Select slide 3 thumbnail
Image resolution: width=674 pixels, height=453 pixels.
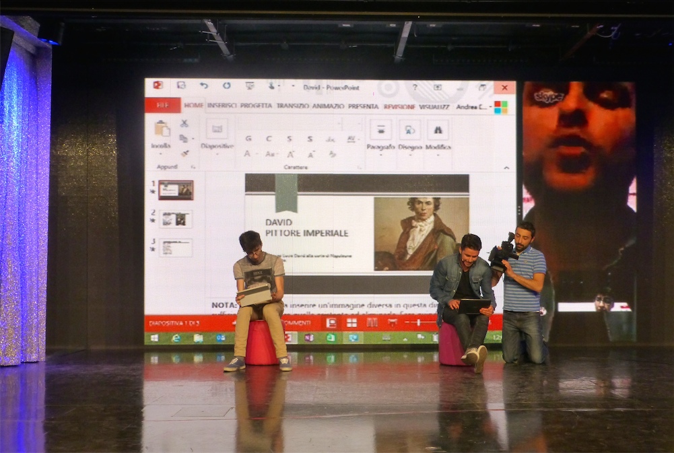[176, 248]
